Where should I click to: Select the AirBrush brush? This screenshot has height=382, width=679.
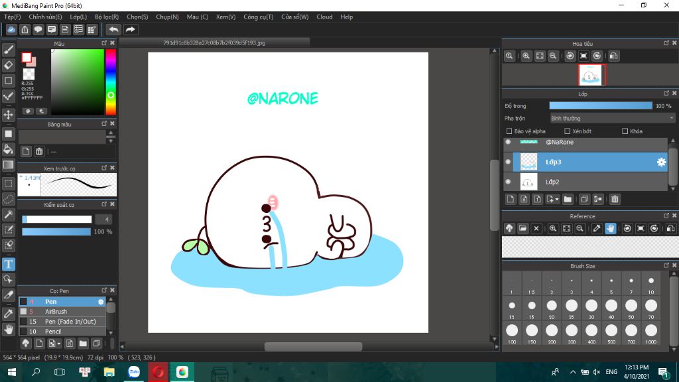pos(62,312)
